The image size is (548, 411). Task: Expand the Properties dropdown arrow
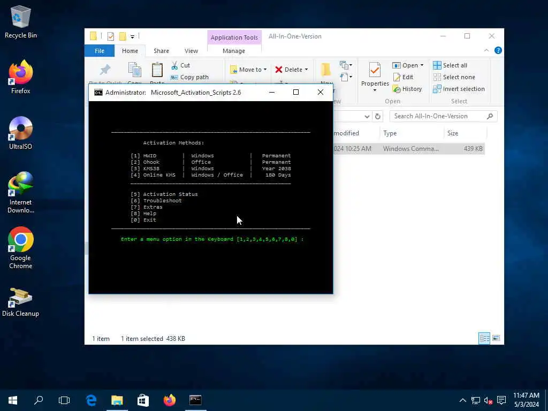(x=375, y=90)
